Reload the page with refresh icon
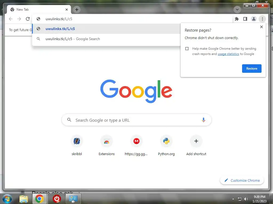 pos(28,19)
